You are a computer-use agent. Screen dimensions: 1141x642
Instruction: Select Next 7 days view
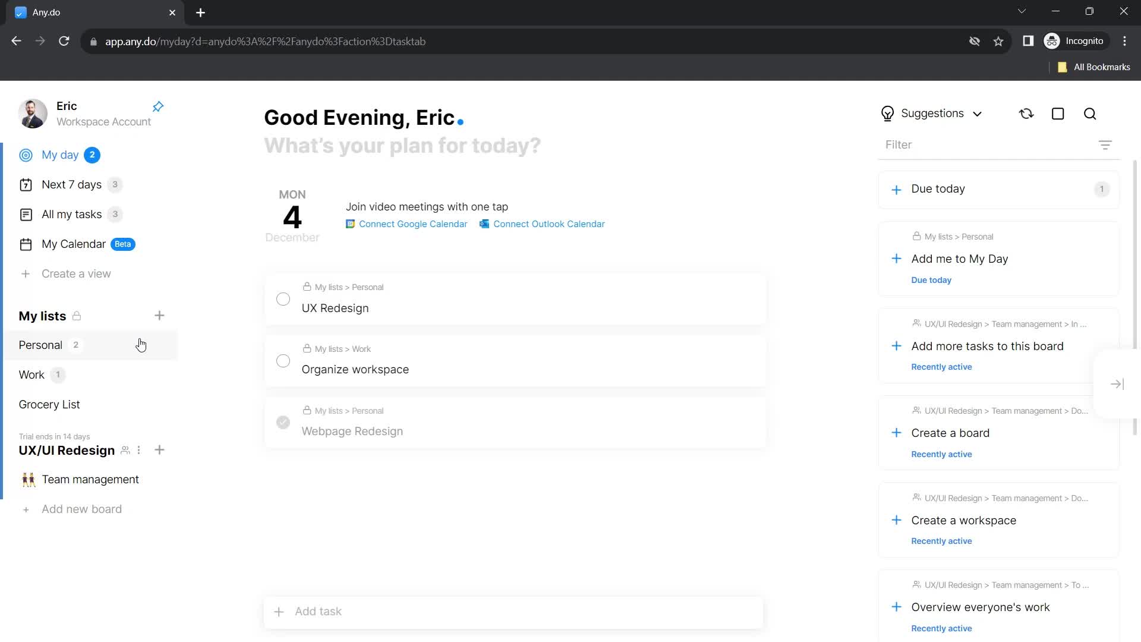[71, 184]
